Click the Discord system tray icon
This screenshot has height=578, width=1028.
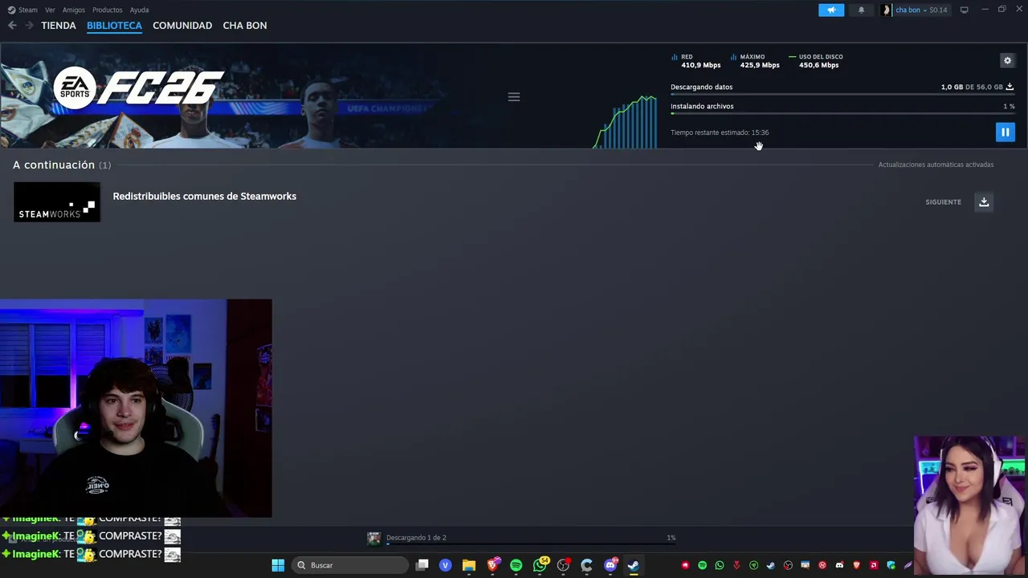point(839,565)
